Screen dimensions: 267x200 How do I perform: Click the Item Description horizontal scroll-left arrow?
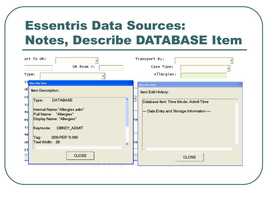tap(35, 147)
